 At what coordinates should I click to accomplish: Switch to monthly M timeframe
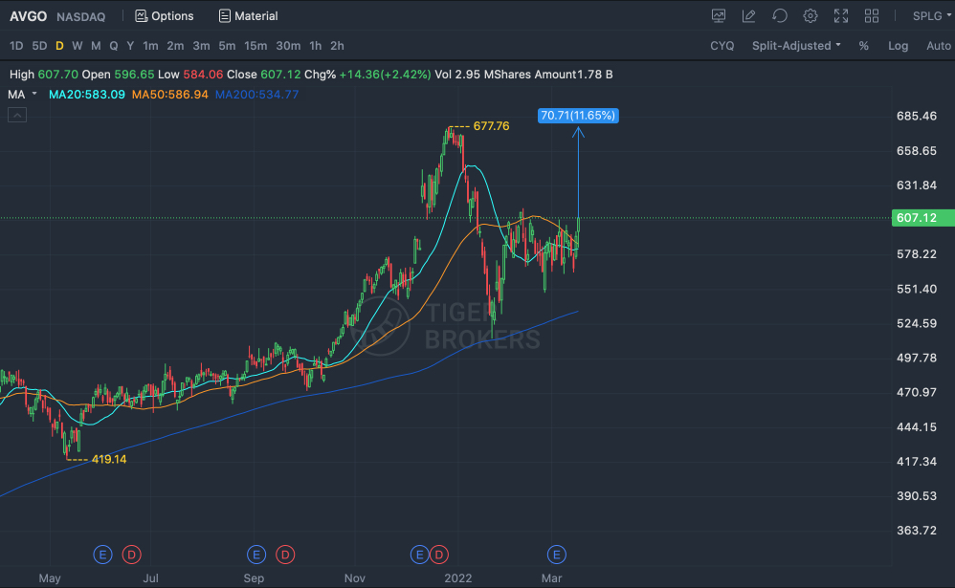(x=96, y=46)
